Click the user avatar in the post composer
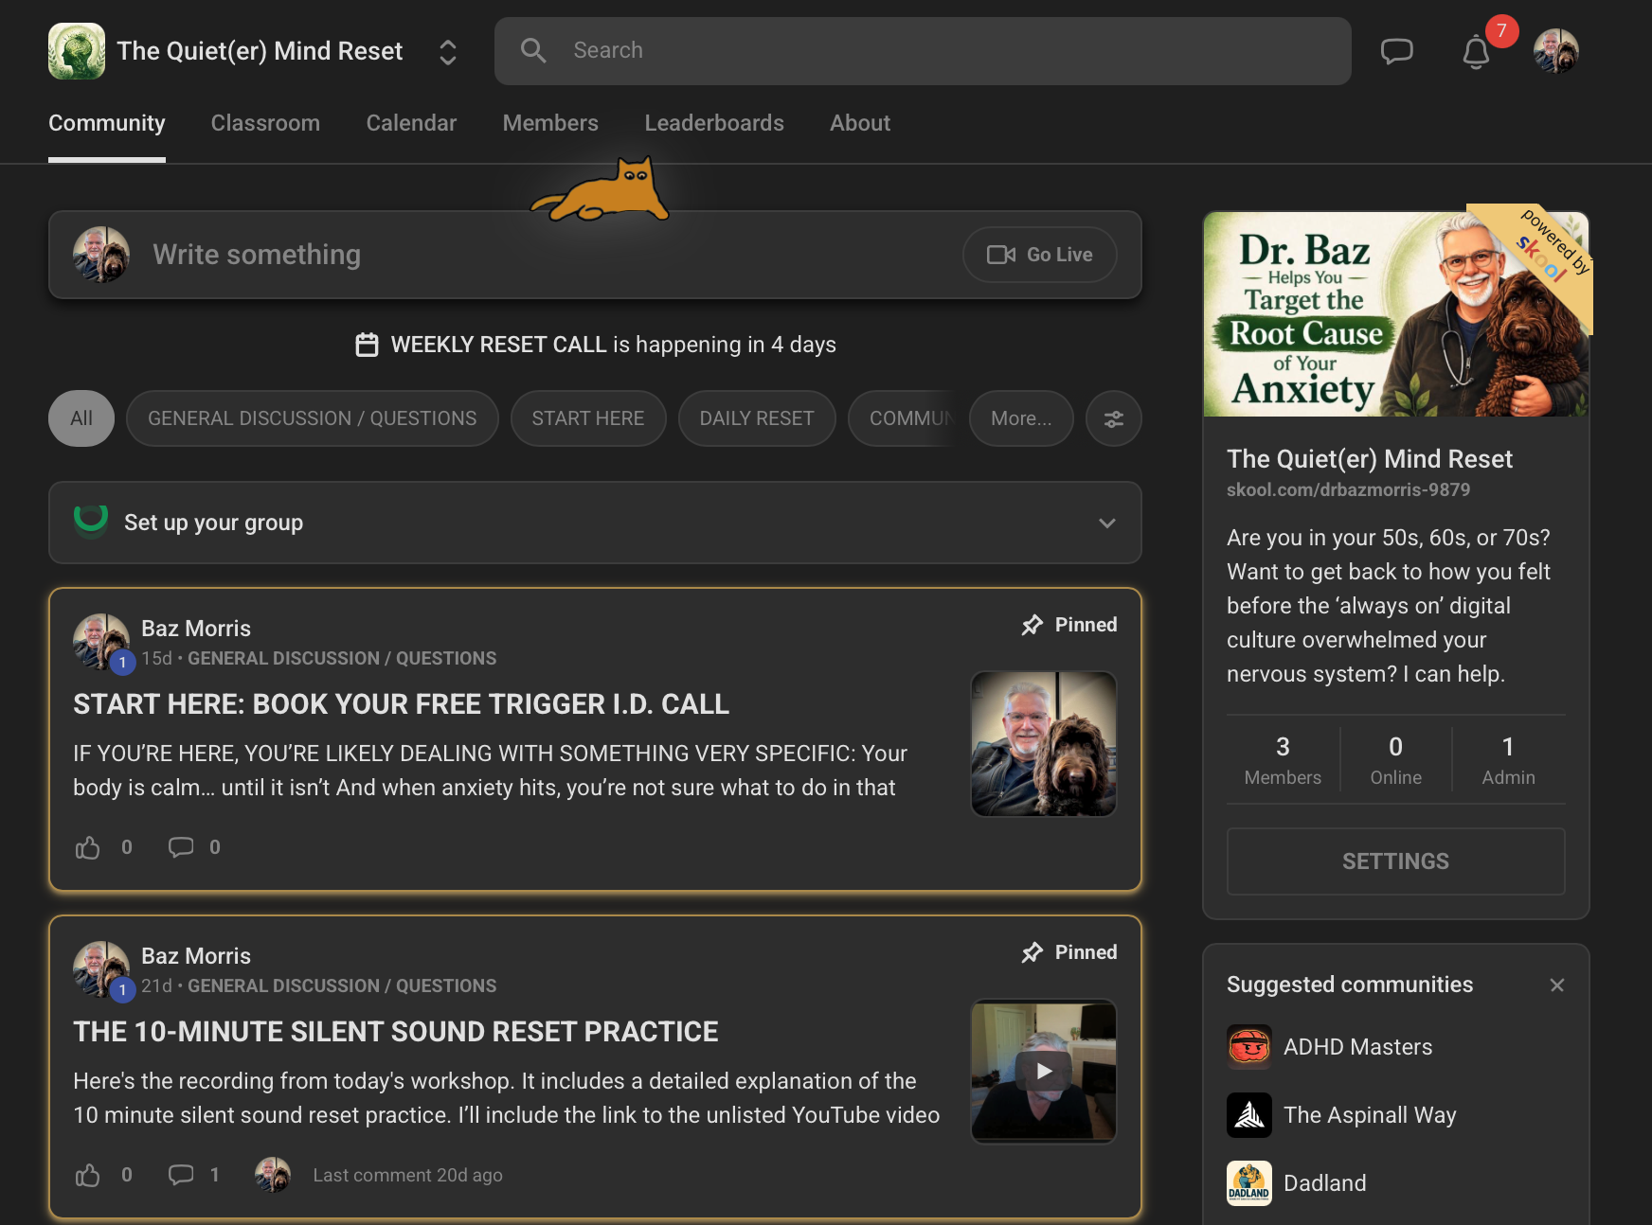 pos(101,255)
